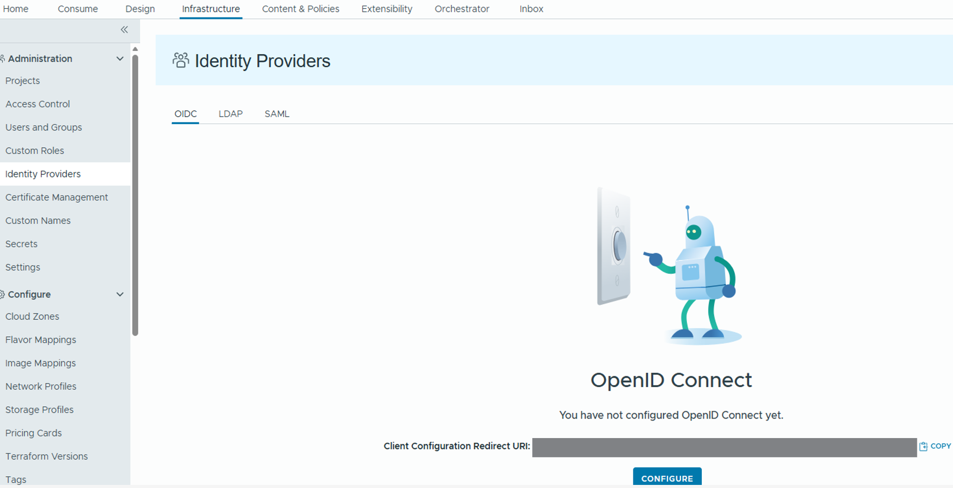Select the OIDC tab
Viewport: 953px width, 488px height.
185,114
